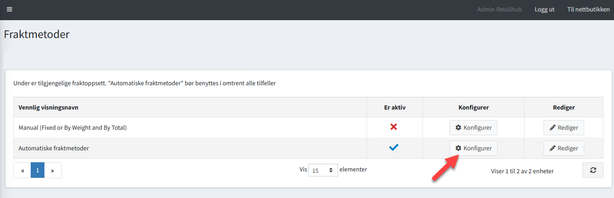The height and width of the screenshot is (198, 614).
Task: Click the refresh table icon button
Action: tap(593, 170)
